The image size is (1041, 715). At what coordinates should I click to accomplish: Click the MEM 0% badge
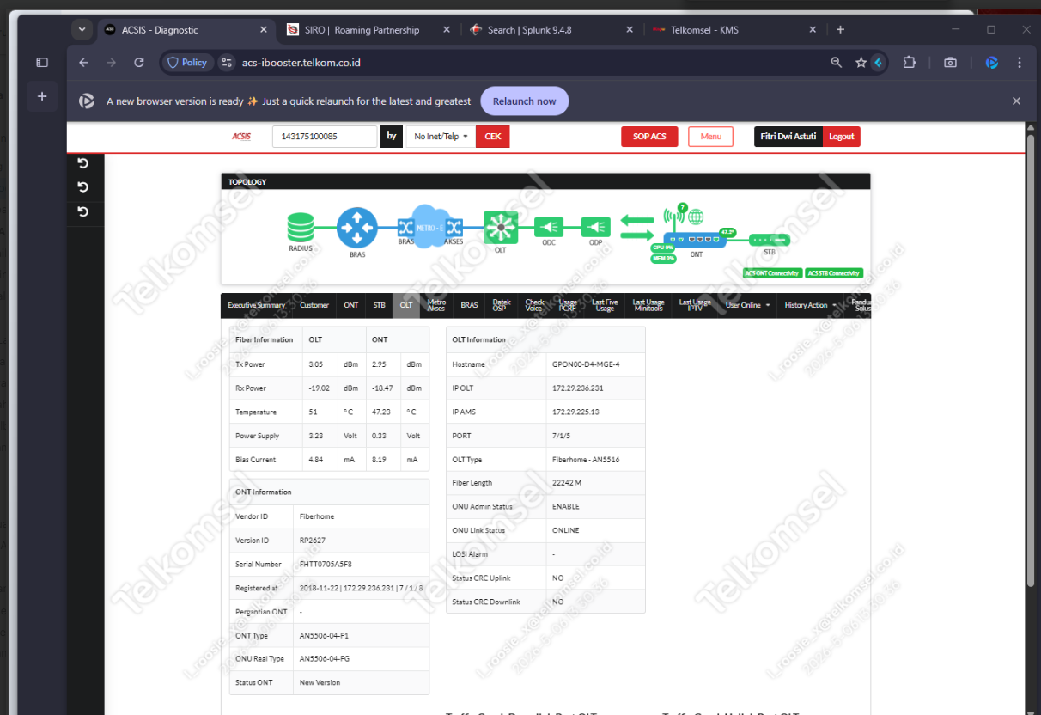coord(662,258)
